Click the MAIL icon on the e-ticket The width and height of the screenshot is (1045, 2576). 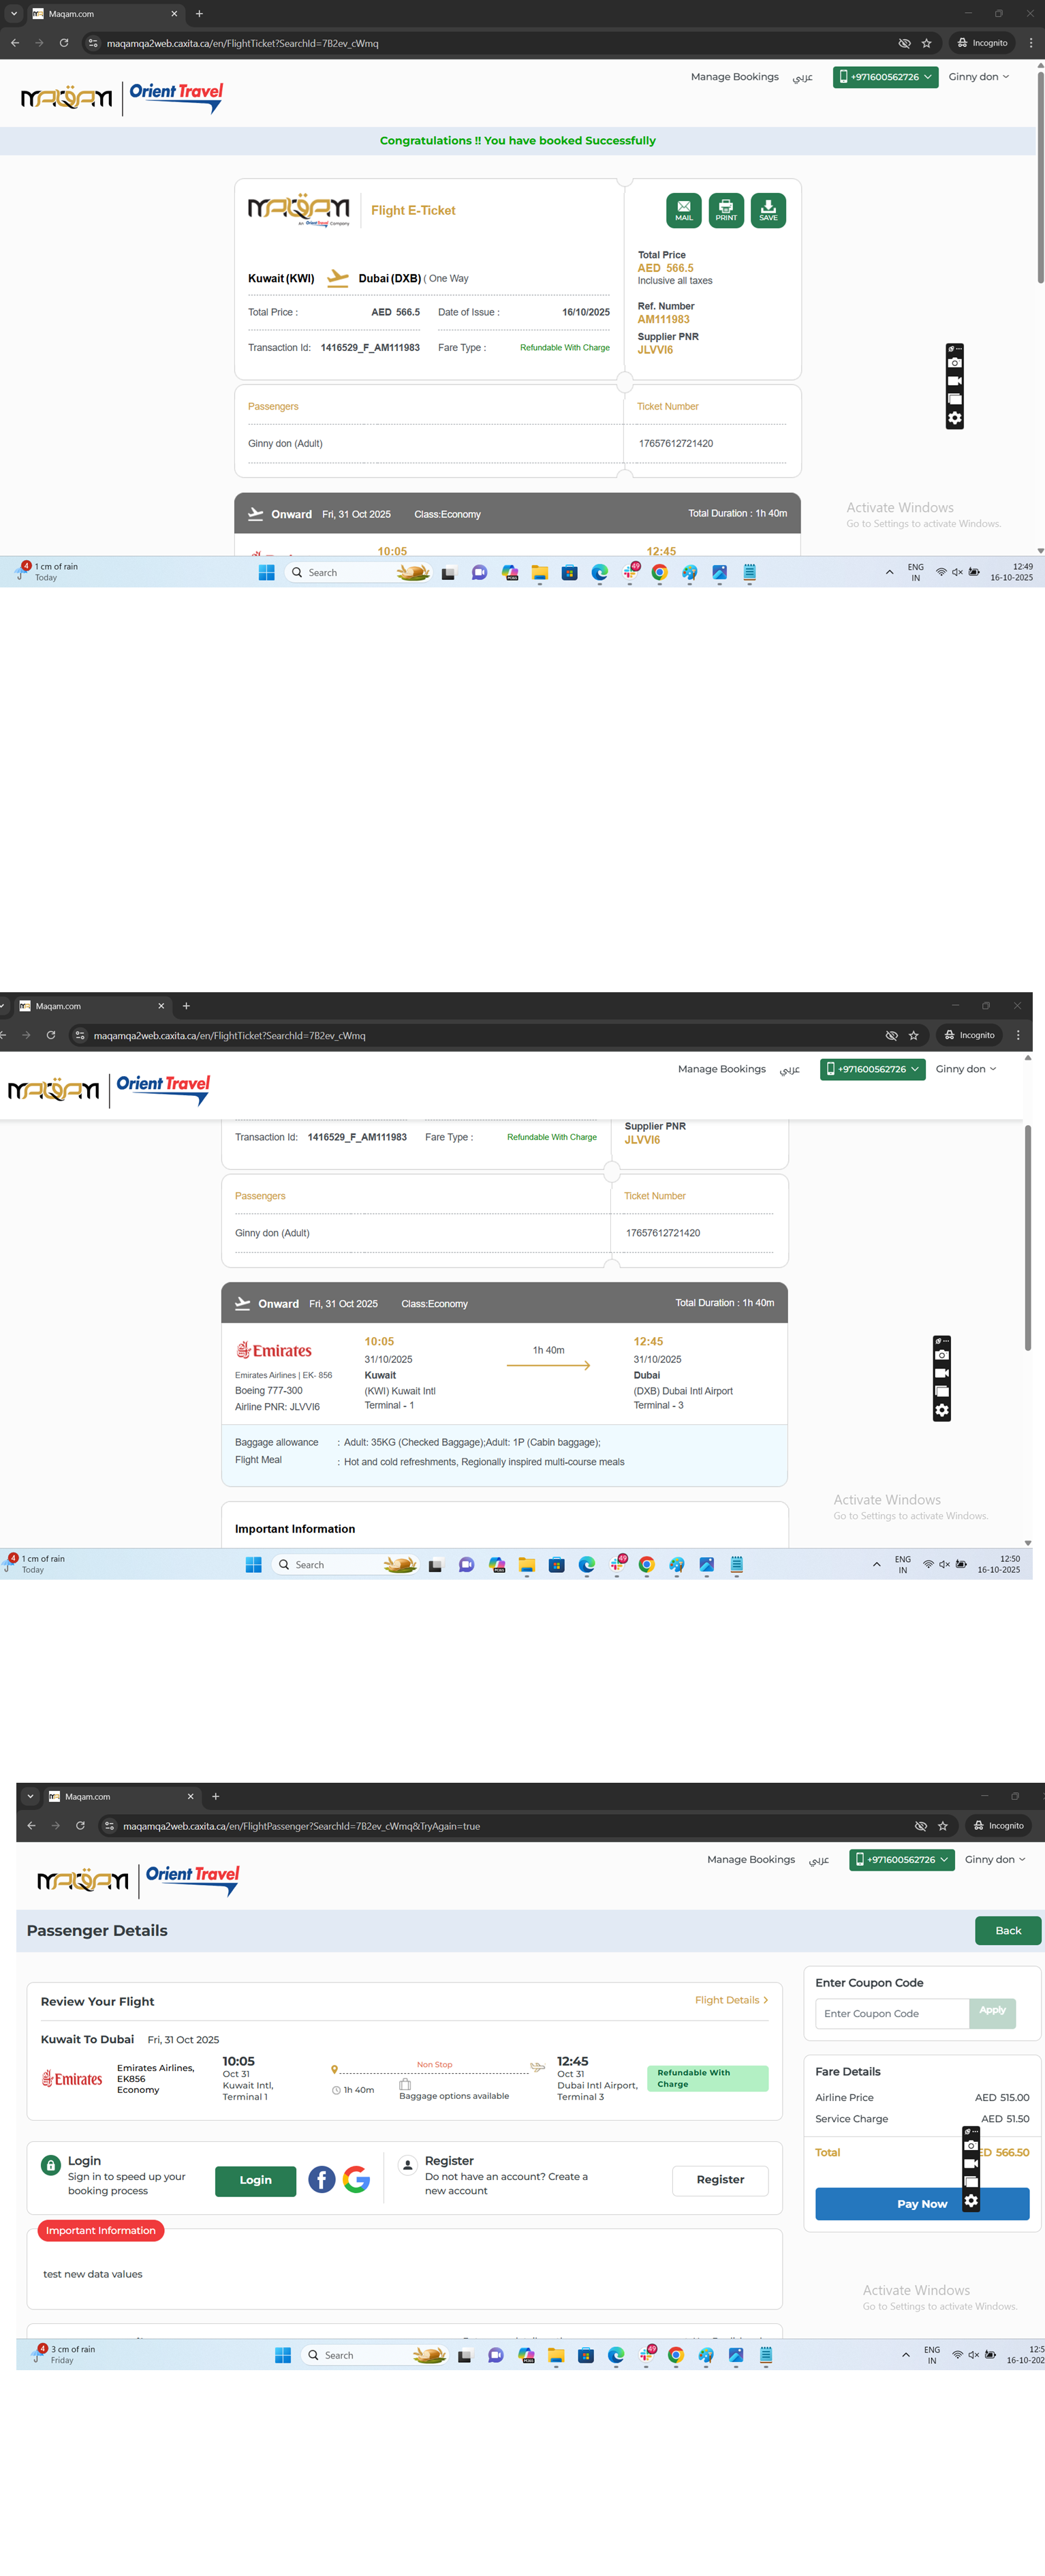(683, 210)
